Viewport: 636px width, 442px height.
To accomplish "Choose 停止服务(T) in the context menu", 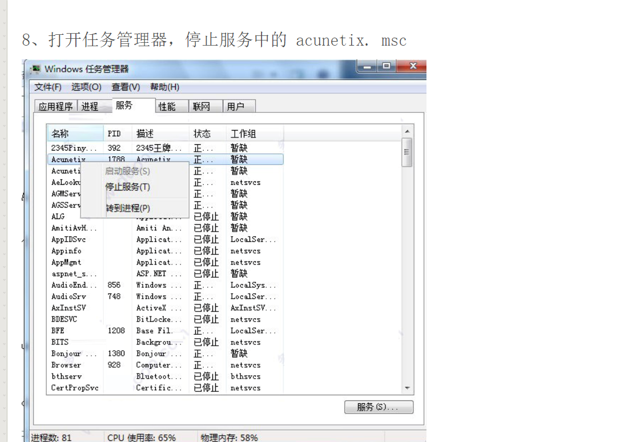I will pyautogui.click(x=135, y=186).
